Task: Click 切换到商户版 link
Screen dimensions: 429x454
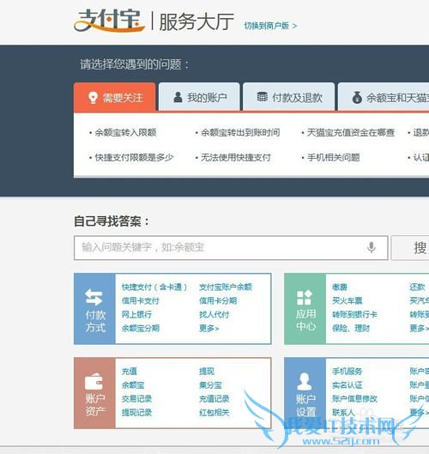Action: (270, 26)
